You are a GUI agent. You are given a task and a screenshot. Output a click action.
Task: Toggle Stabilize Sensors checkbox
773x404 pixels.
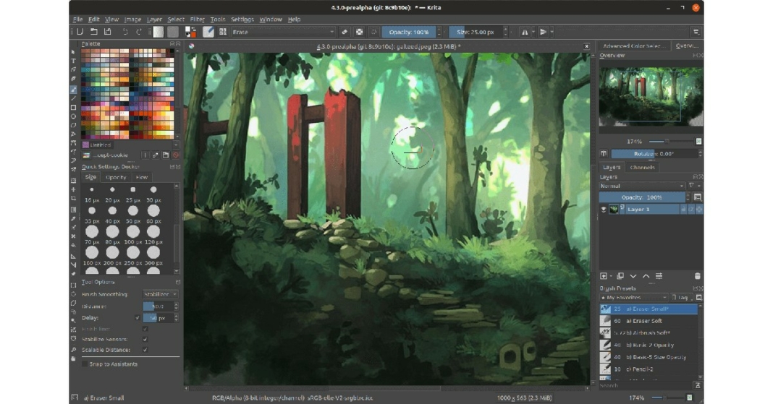[145, 339]
